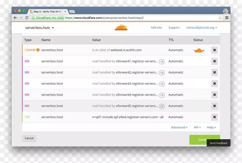Click the webtask.it.auth0.com alias value
242x163 pixels.
click(126, 50)
